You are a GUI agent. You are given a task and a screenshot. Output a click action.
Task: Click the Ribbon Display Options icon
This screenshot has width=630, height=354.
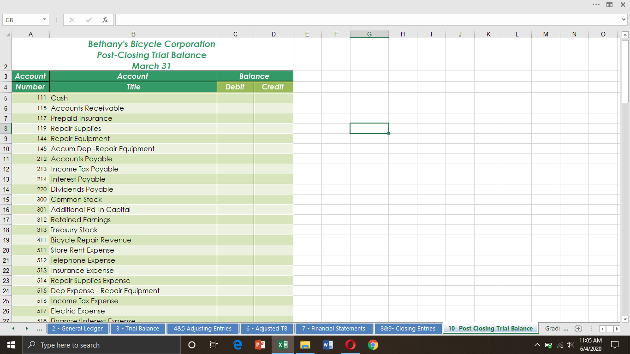(609, 4)
